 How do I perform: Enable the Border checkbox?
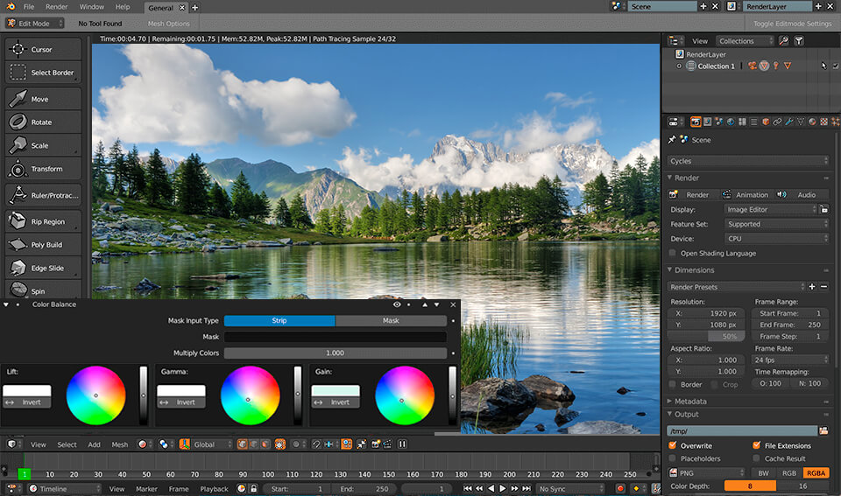click(673, 384)
